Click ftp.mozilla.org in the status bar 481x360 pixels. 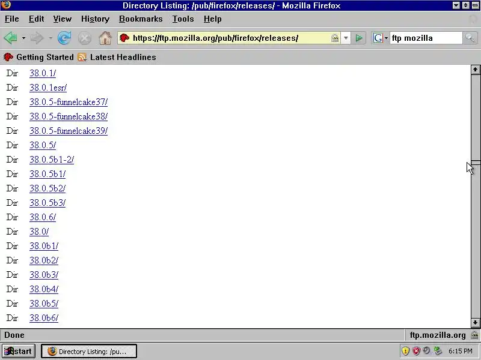[x=438, y=335]
